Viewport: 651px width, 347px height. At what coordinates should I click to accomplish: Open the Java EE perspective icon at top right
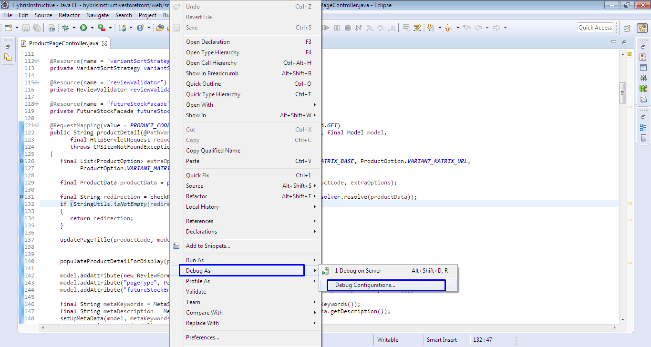643,28
